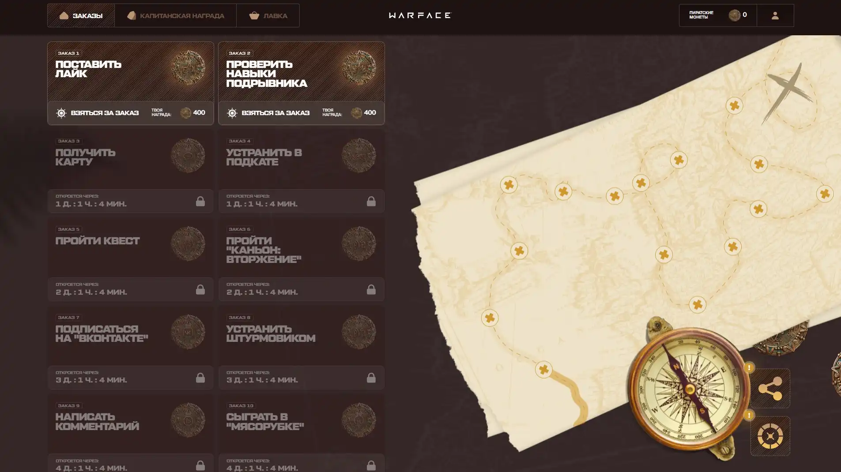Open the Заказы tab
The image size is (841, 472).
[81, 15]
